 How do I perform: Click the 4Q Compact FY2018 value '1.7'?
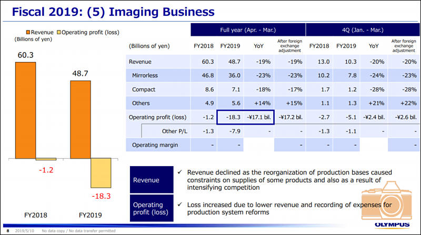point(325,89)
